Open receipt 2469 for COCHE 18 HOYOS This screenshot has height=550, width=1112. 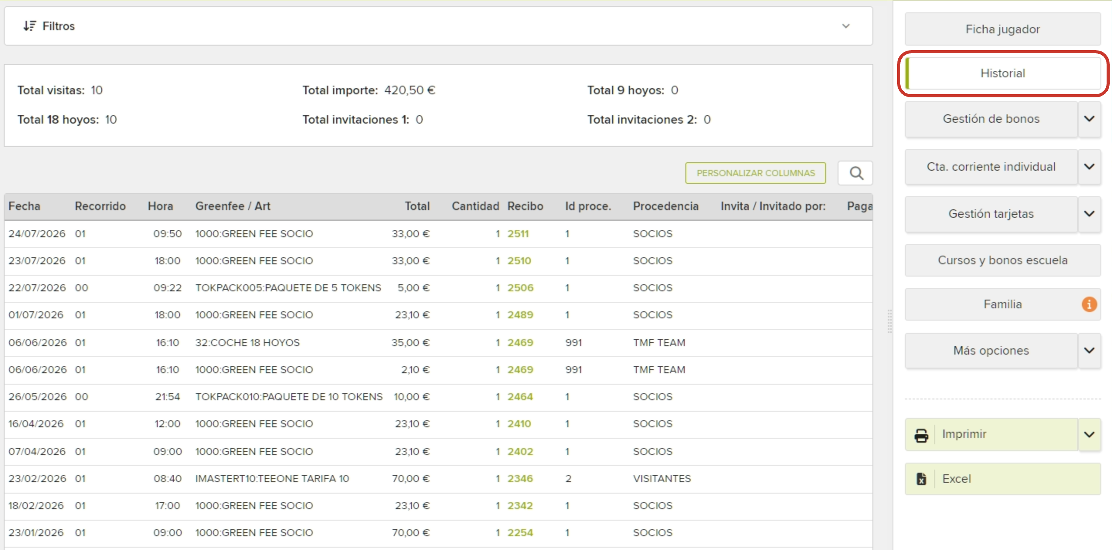coord(520,343)
